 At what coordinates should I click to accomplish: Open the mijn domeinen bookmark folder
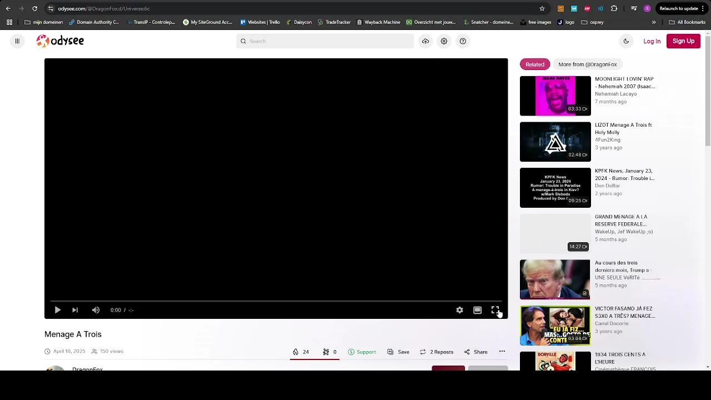click(x=44, y=22)
